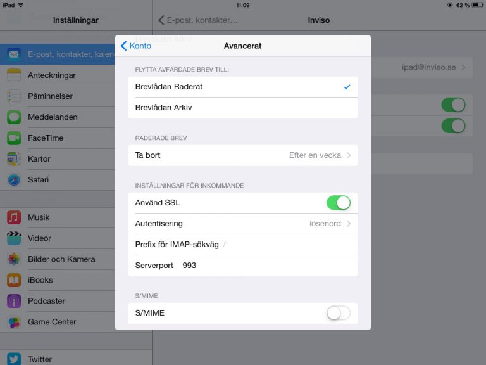Expand Ta bort deletion interval options
The image size is (486, 365).
[242, 155]
